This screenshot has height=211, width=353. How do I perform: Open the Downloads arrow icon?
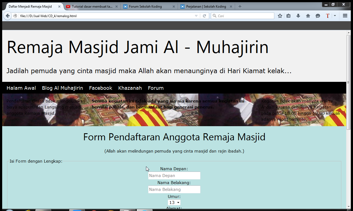click(x=298, y=16)
